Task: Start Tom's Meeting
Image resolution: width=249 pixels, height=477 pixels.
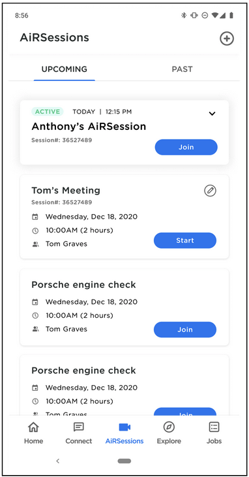Action: coord(185,241)
